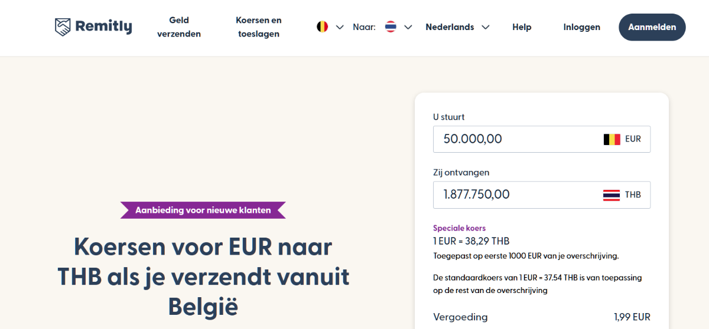Open the Help link

point(522,27)
